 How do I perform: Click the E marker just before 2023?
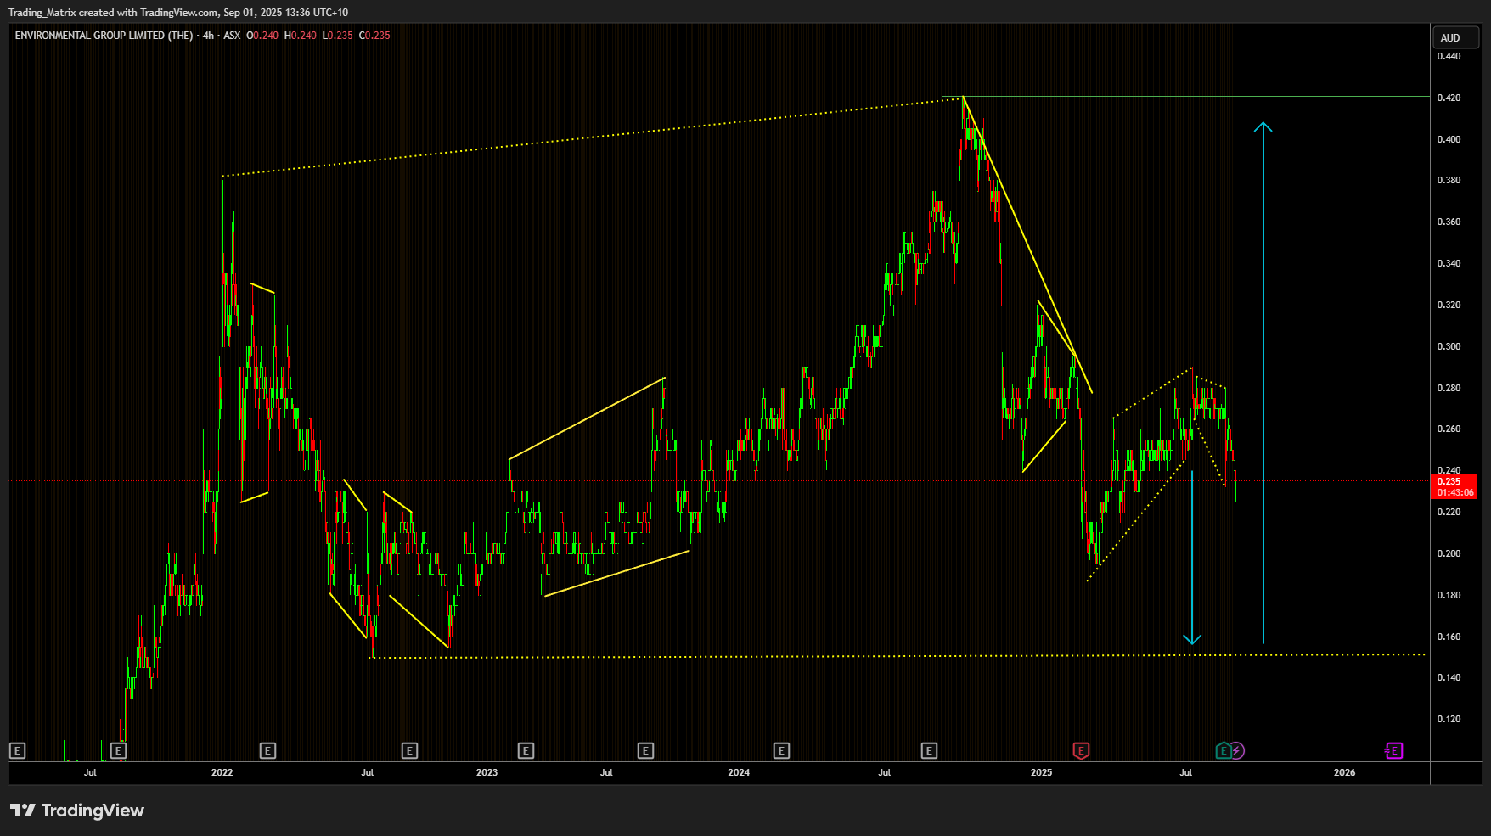click(x=409, y=750)
